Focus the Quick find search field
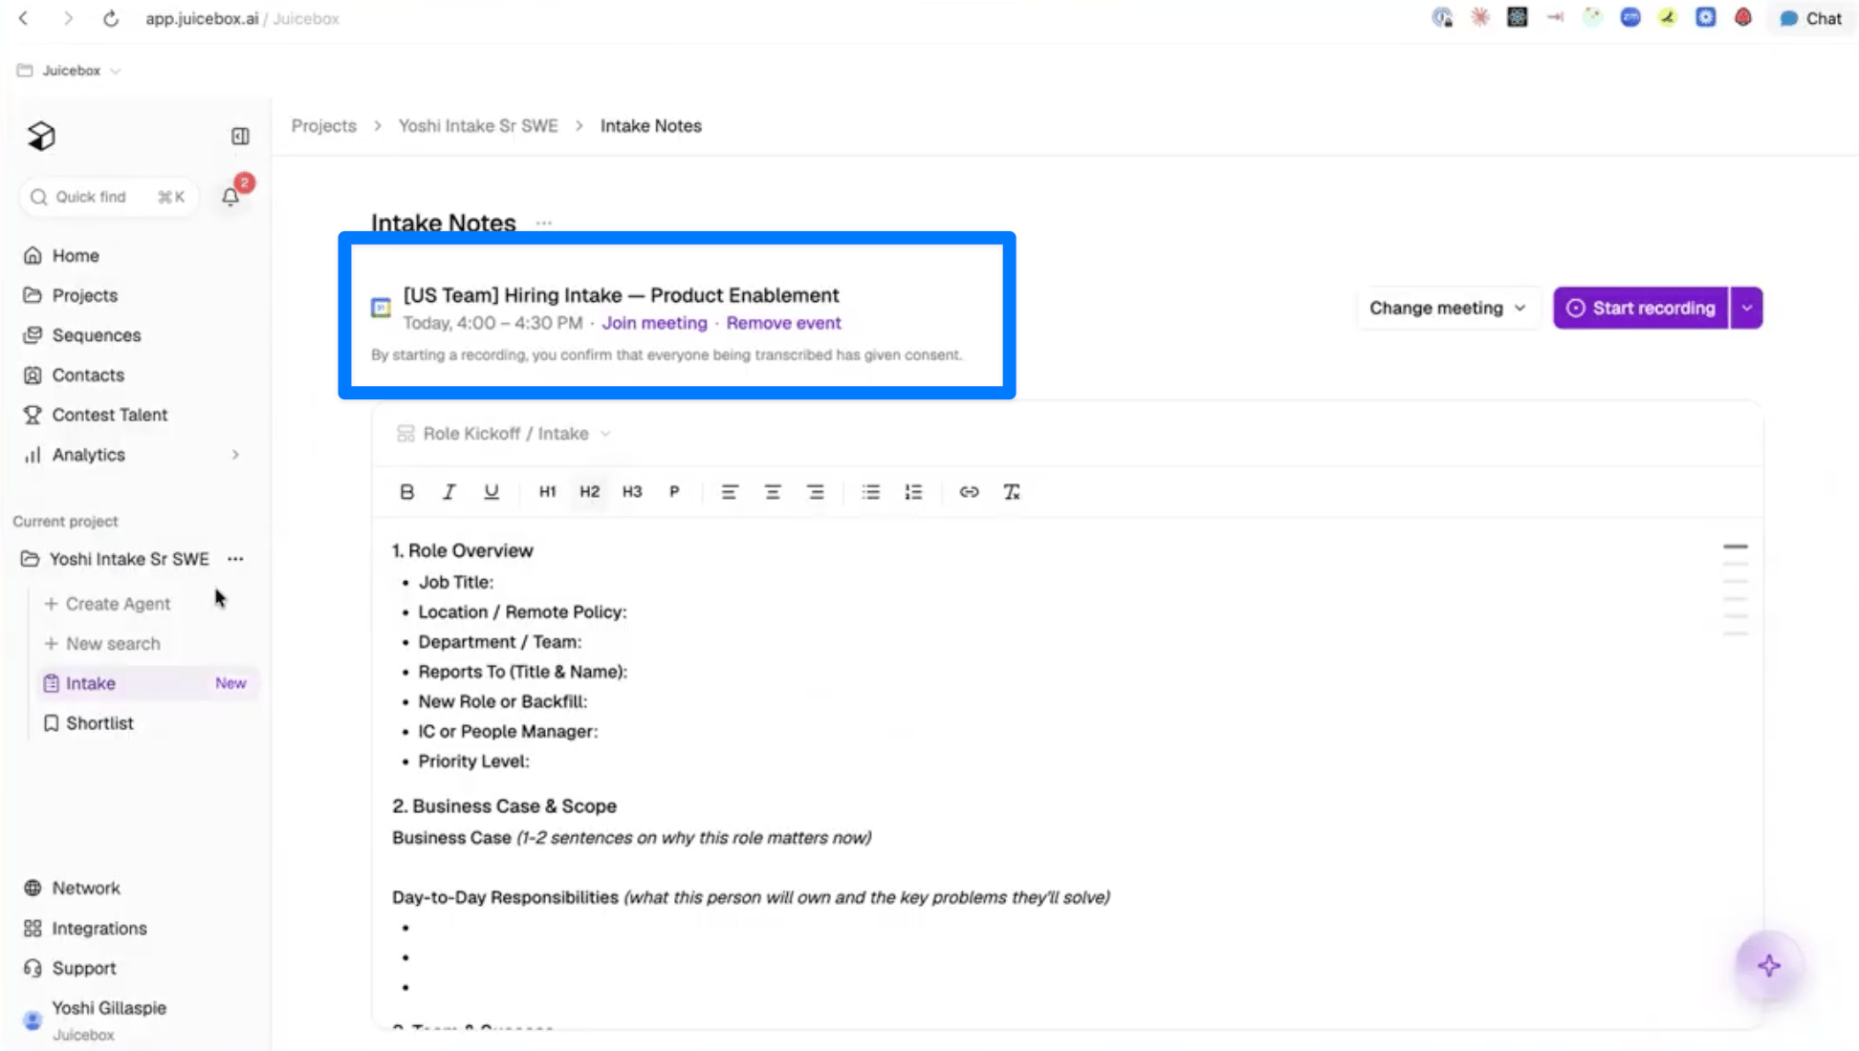Screen dimensions: 1859x1051 (x=109, y=197)
